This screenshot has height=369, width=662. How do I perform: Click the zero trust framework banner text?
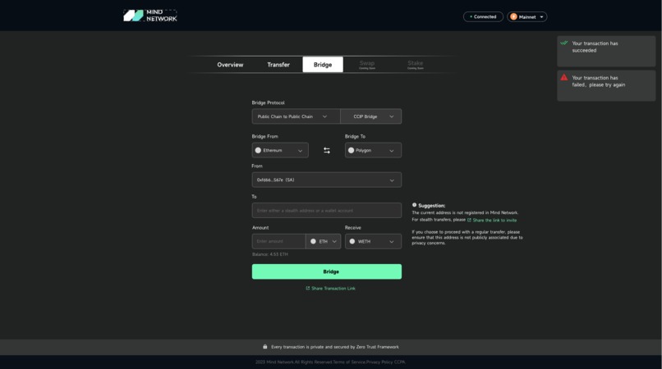335,347
